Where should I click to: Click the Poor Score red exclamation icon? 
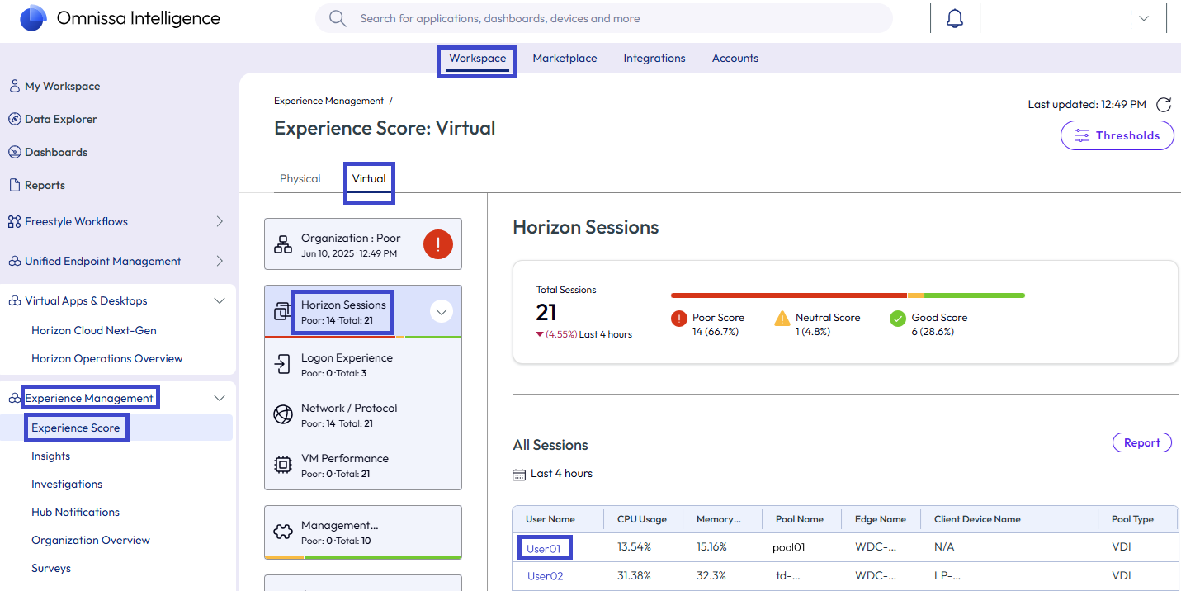tap(679, 319)
